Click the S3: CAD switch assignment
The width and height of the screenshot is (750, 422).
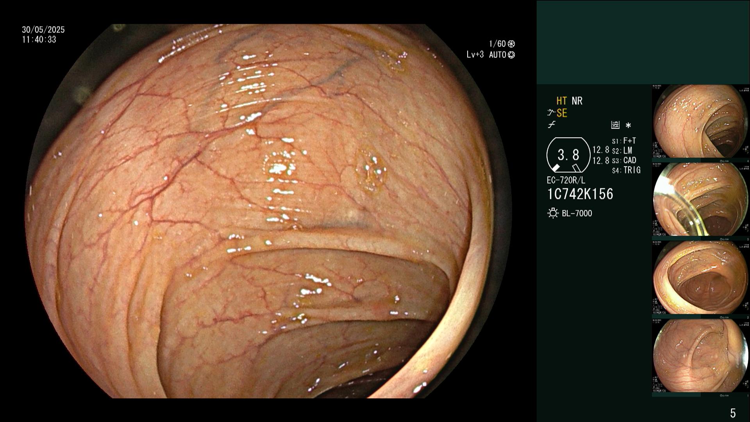point(624,161)
